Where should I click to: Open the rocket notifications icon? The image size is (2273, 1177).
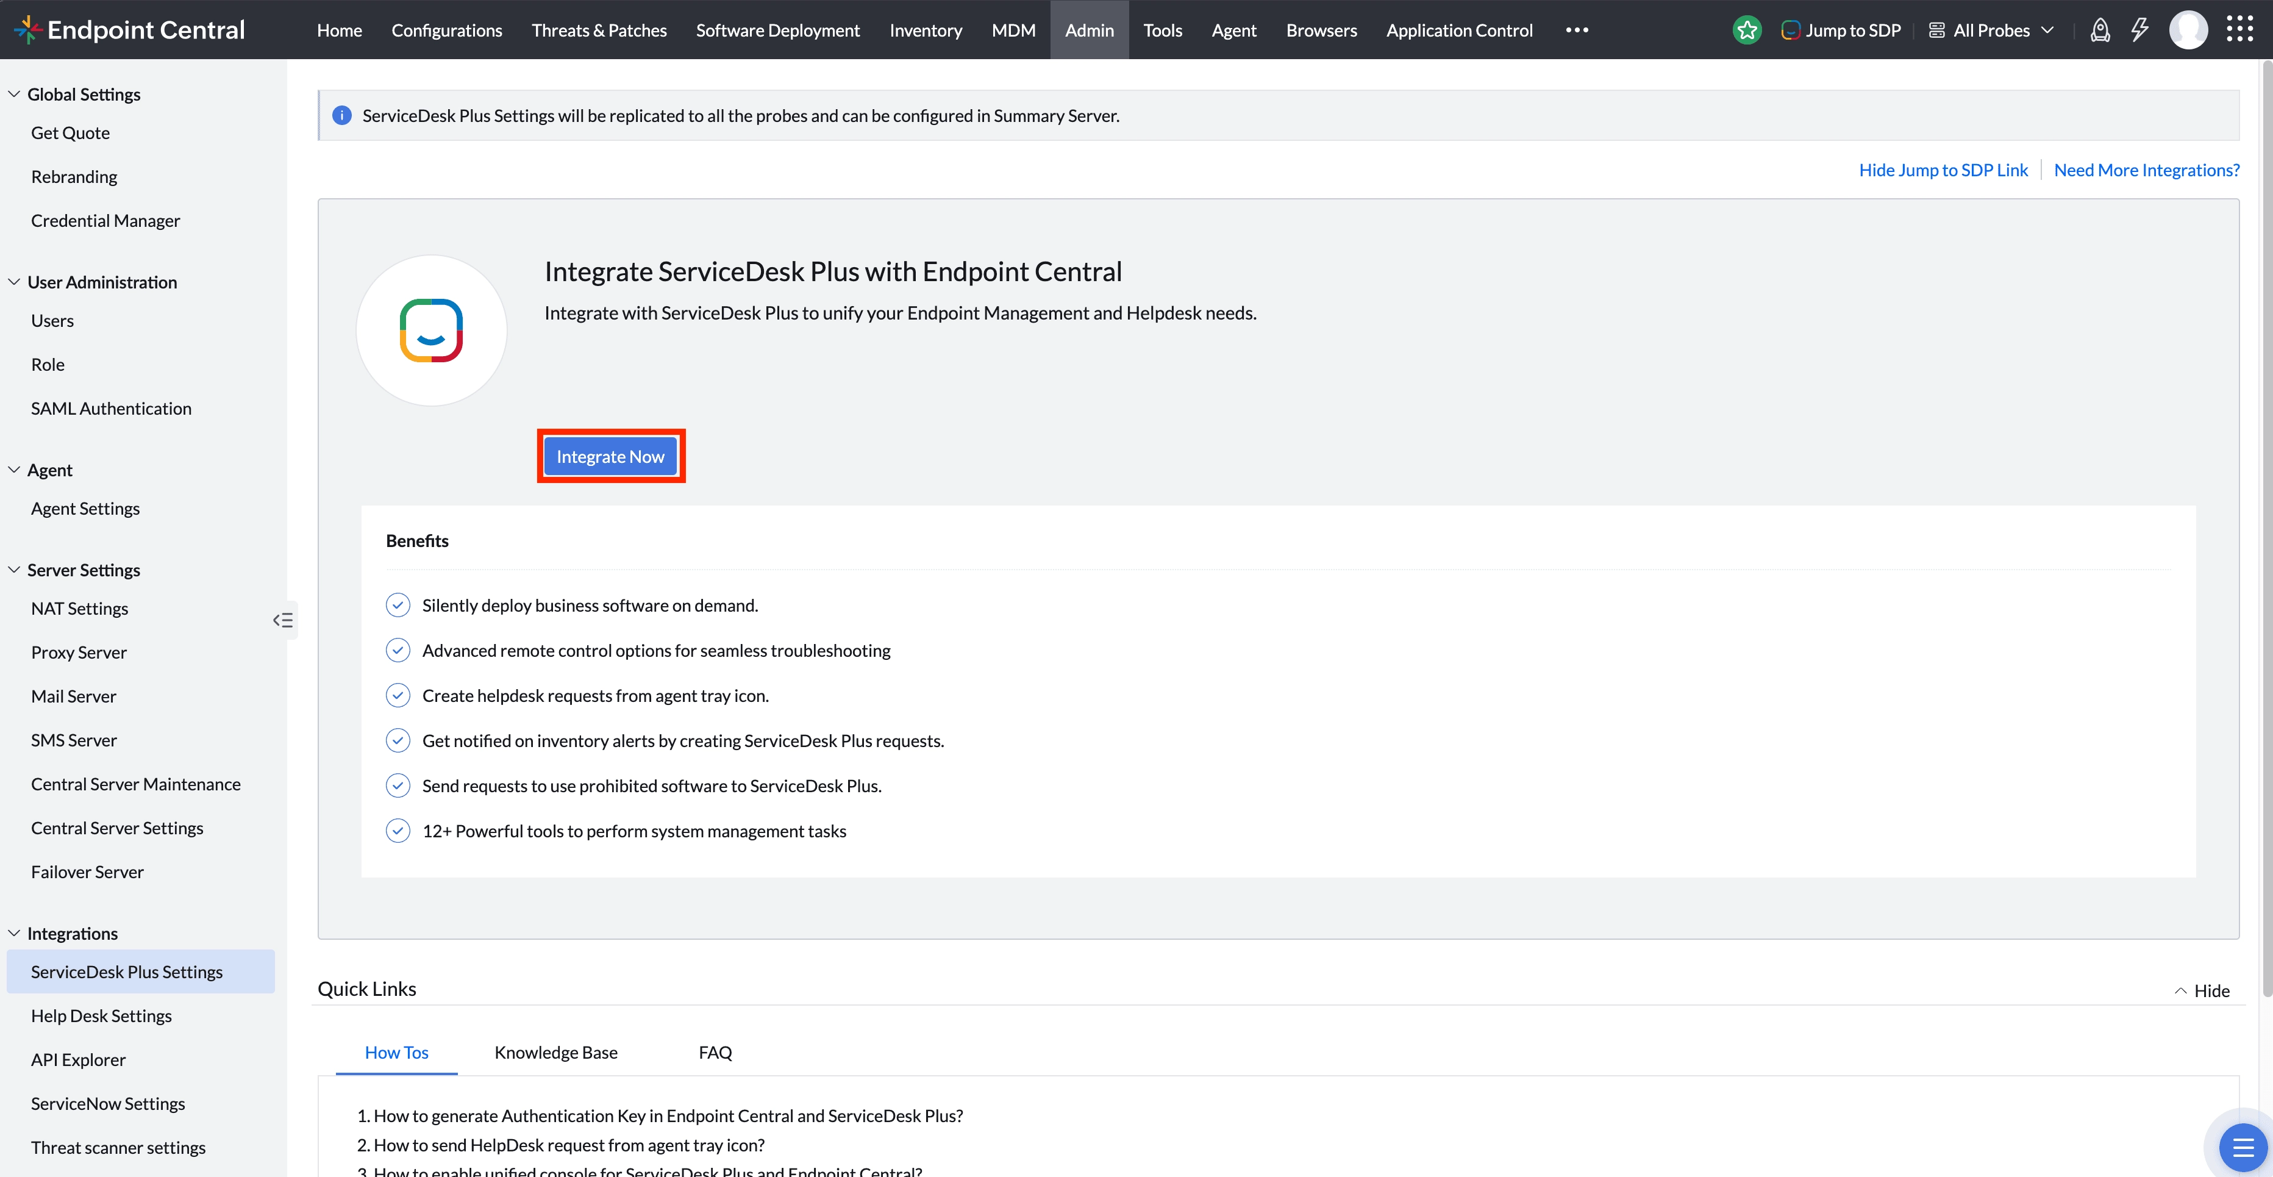(x=2100, y=30)
